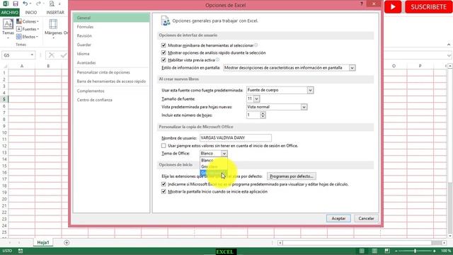Check Usar siempre estos valores checkbox
The width and height of the screenshot is (453, 255).
(164, 146)
